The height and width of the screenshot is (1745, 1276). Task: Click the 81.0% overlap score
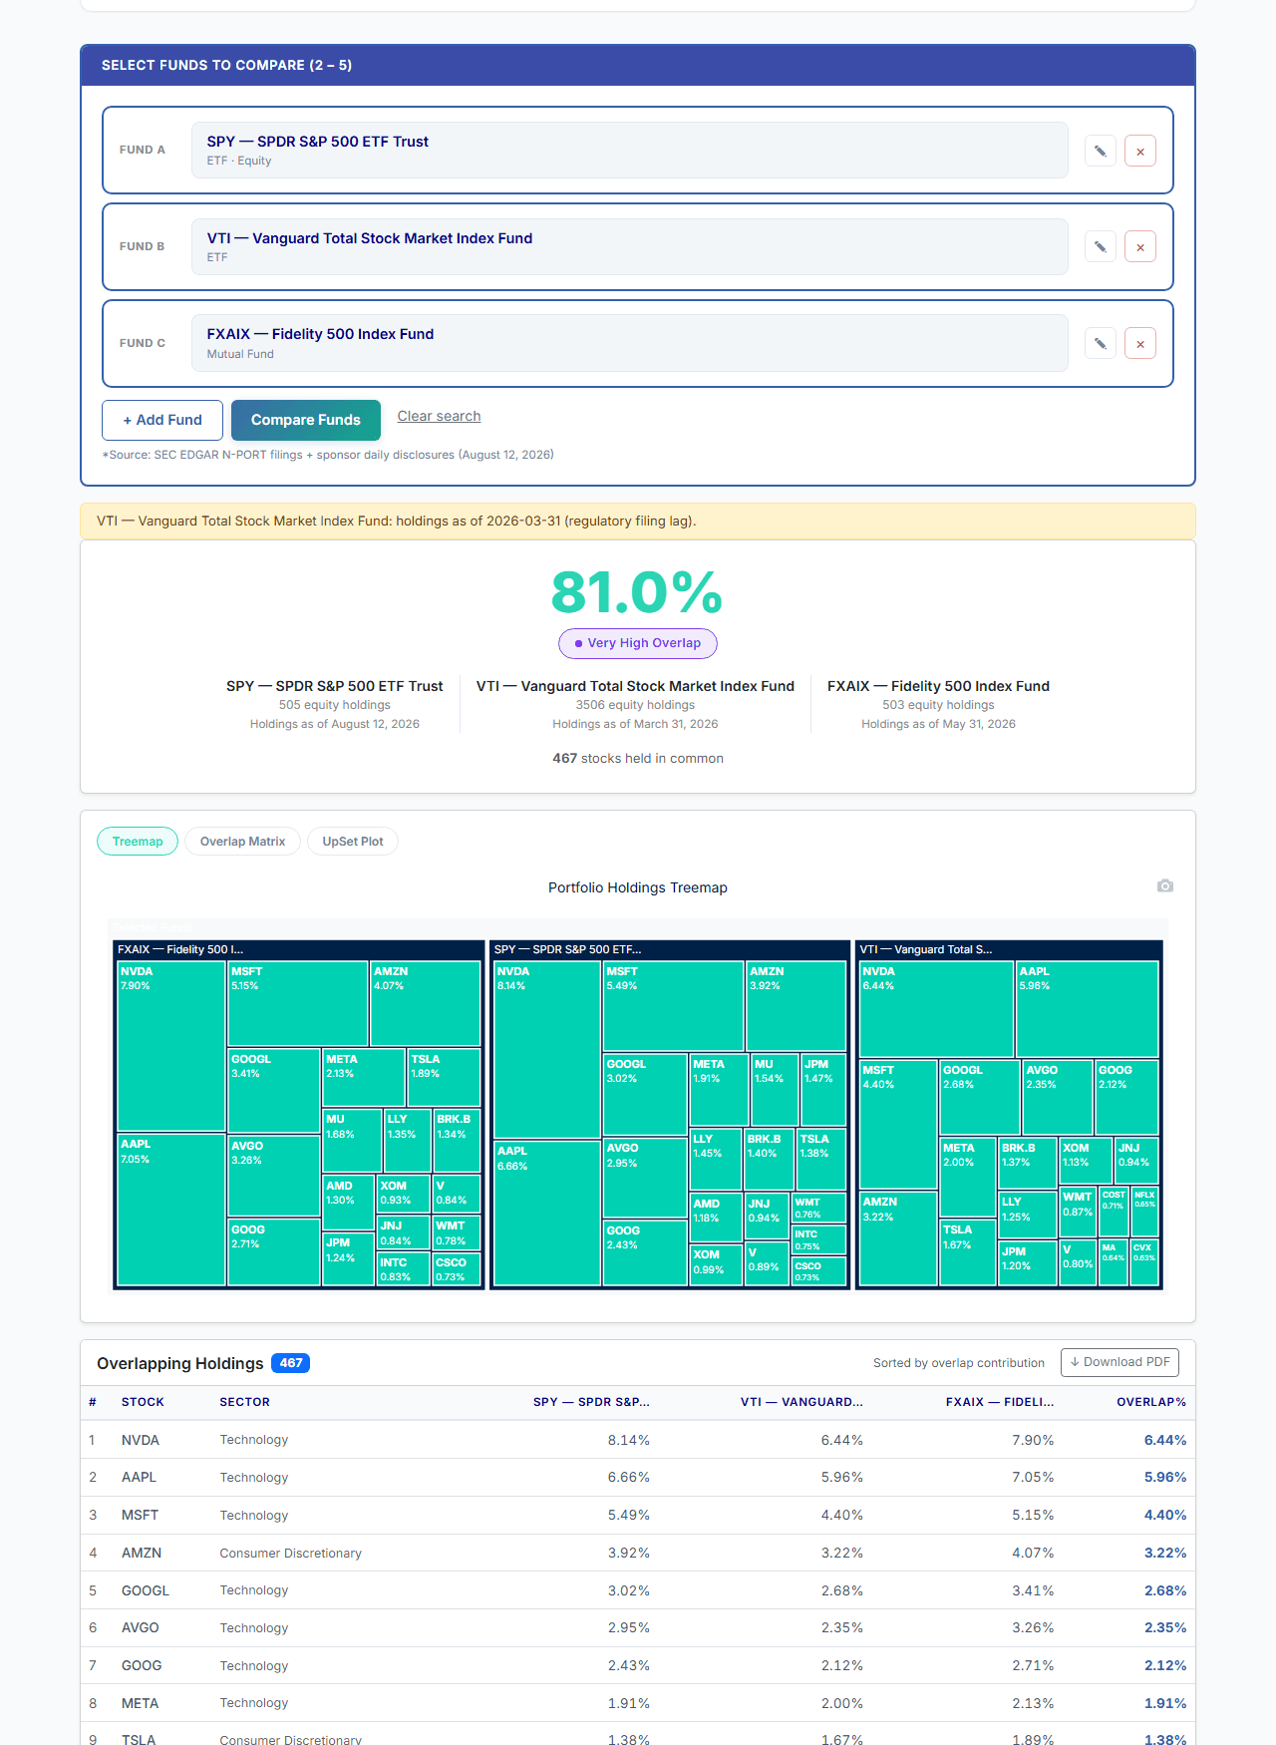tap(637, 592)
